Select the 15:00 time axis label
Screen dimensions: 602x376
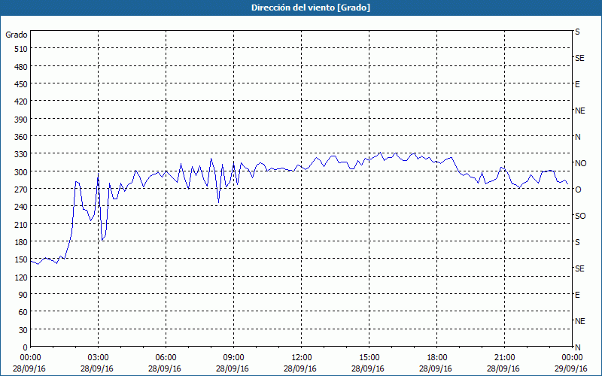point(369,358)
